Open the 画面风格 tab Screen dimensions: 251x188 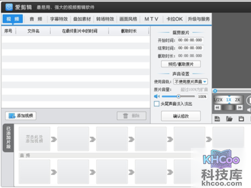coord(128,19)
